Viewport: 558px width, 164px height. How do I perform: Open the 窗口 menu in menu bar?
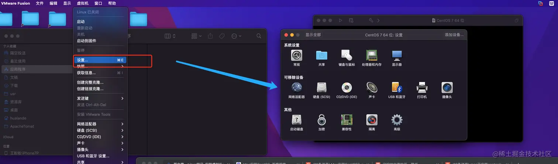pos(98,3)
